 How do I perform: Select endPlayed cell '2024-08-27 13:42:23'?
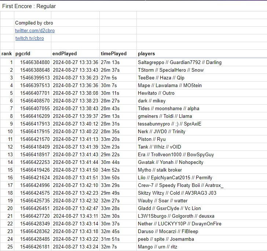76,193
